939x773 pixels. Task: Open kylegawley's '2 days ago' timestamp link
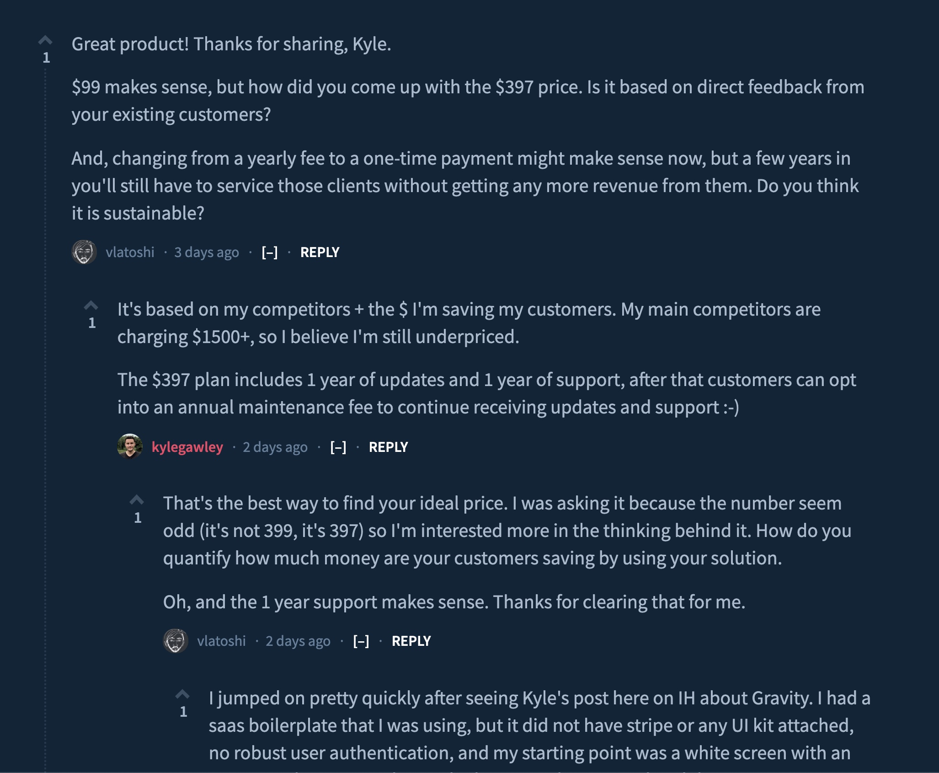click(275, 447)
